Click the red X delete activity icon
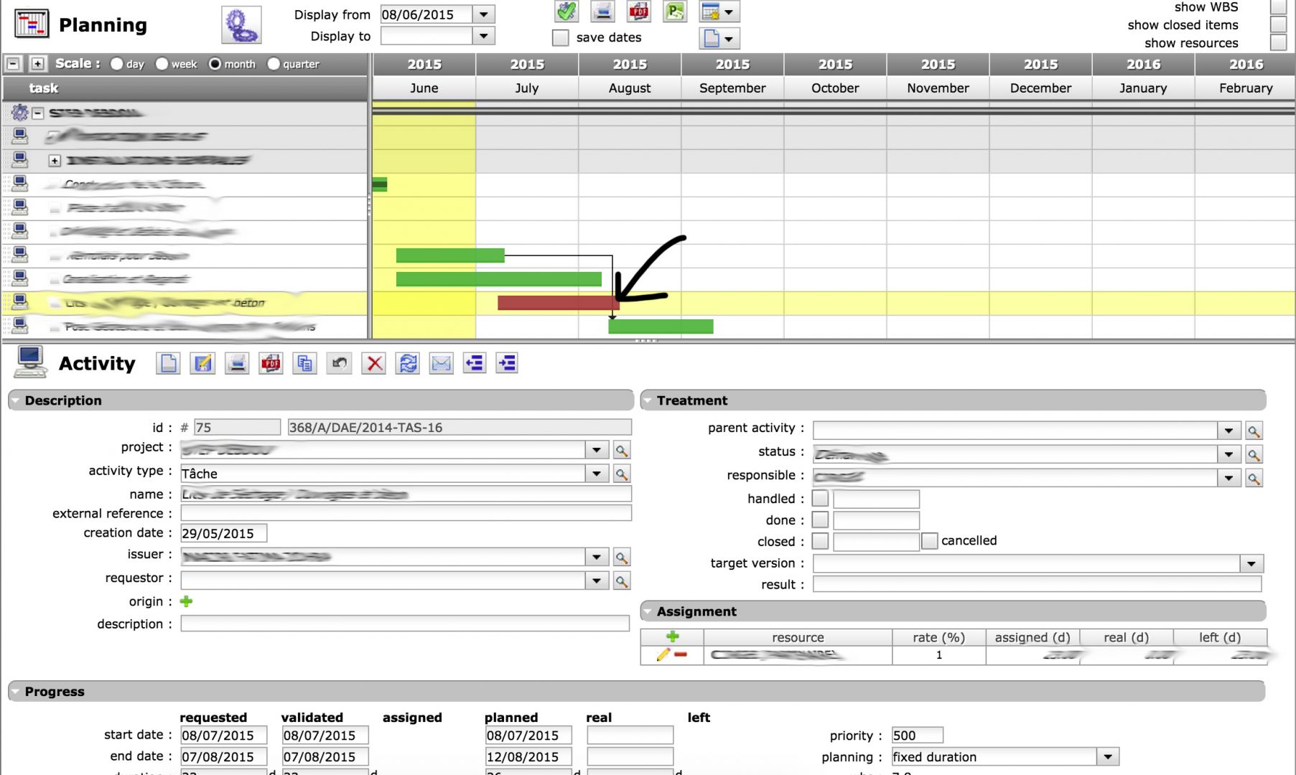The width and height of the screenshot is (1296, 775). (x=374, y=364)
